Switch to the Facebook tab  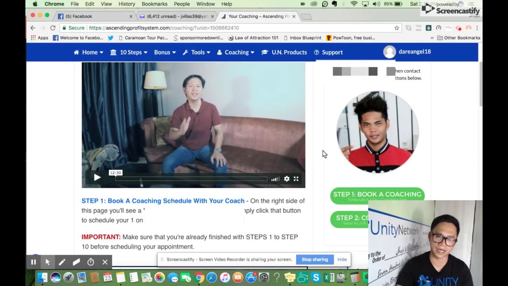click(94, 16)
